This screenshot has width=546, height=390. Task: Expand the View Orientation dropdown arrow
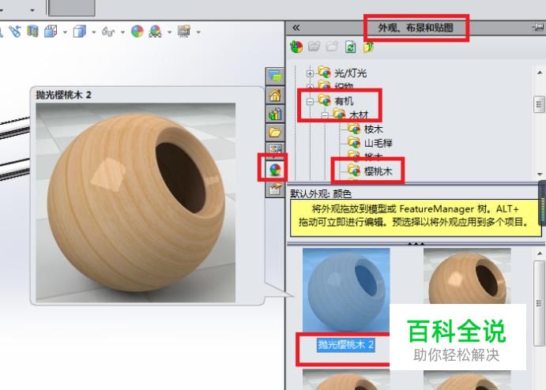pyautogui.click(x=65, y=32)
